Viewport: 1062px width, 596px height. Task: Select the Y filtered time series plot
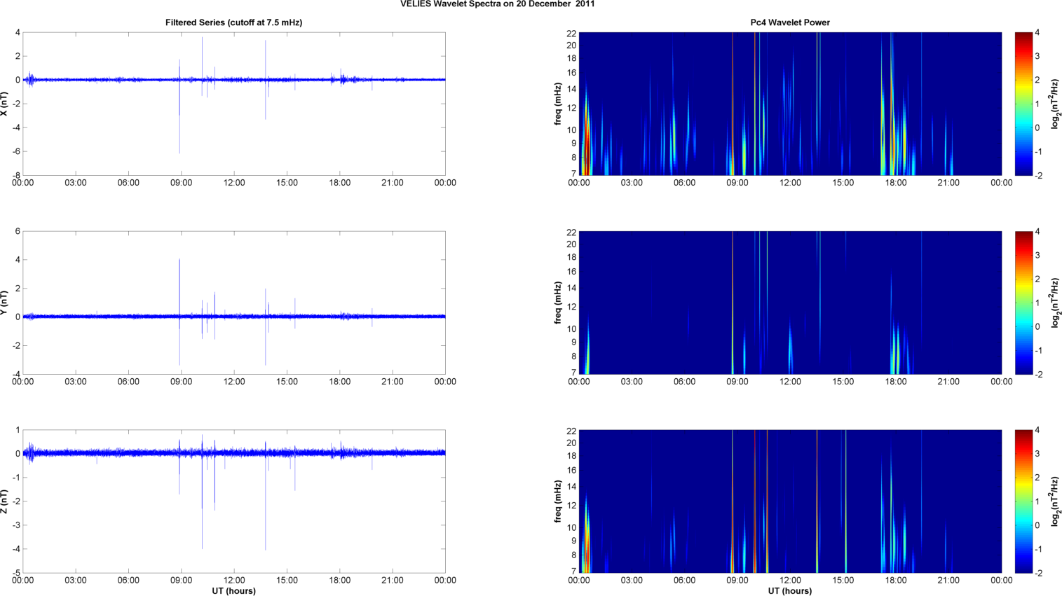[x=233, y=303]
